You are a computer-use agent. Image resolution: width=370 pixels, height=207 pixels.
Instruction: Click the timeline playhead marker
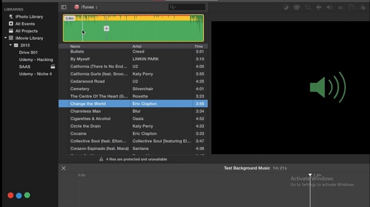tap(310, 175)
